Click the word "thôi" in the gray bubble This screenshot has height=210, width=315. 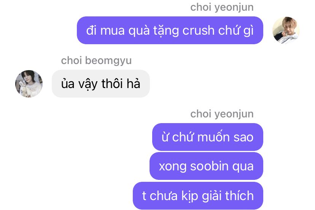tap(112, 83)
